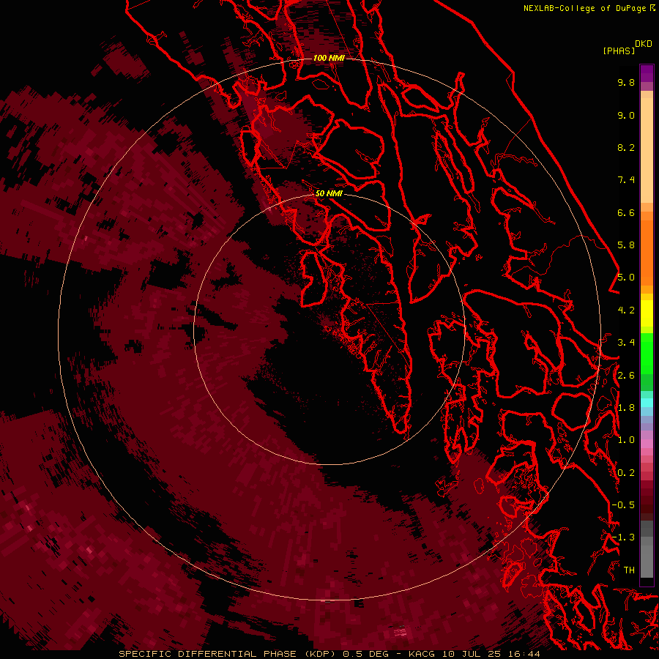Click the TH label on the legend
The image size is (659, 659).
629,570
